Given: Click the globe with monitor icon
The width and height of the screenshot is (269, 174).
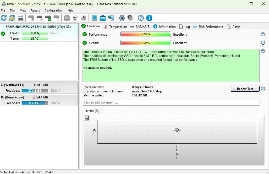Looking at the screenshot, I should pos(111,18).
